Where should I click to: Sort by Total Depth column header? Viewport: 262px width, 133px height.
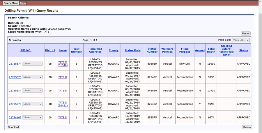click(x=211, y=50)
